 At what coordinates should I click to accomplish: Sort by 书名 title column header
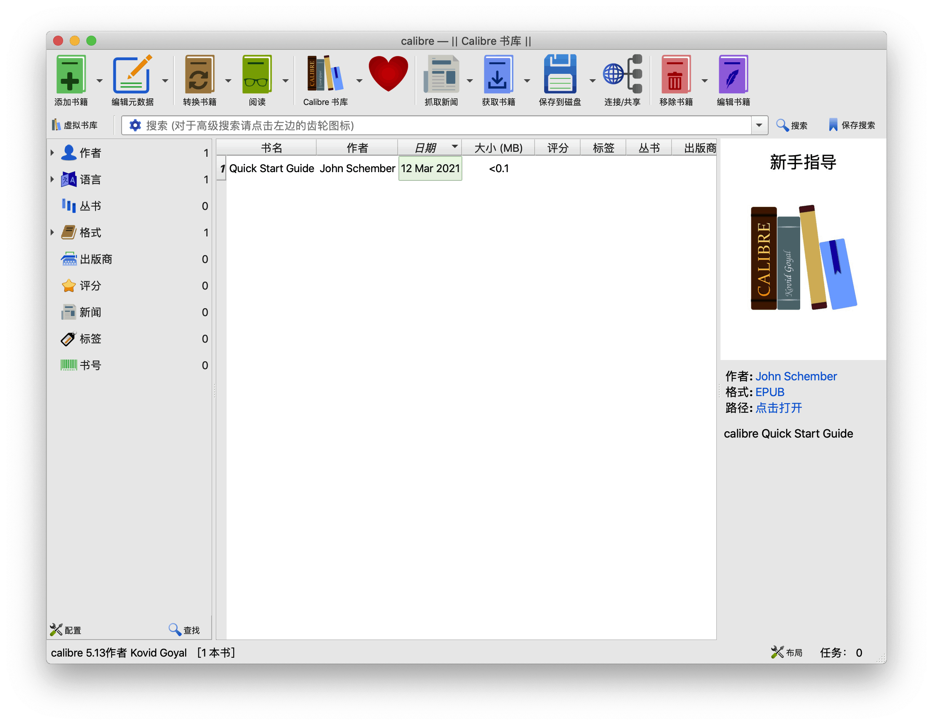(271, 148)
